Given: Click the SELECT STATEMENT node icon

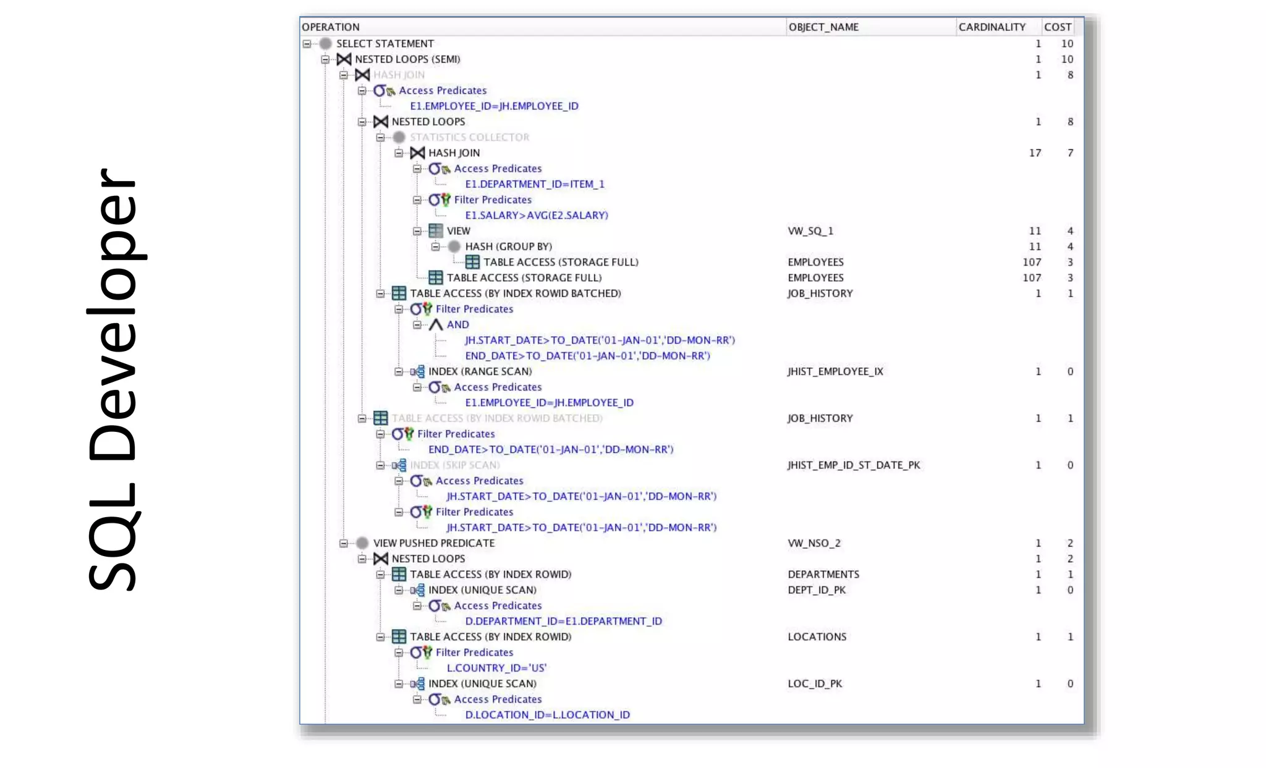Looking at the screenshot, I should point(325,43).
